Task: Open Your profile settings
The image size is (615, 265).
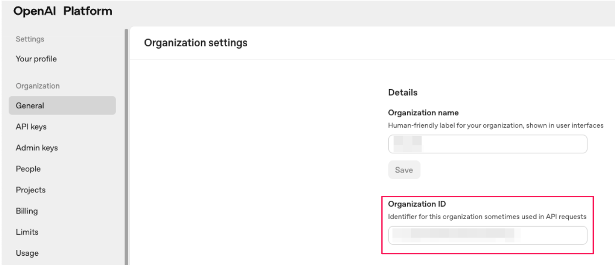Action: pos(36,59)
